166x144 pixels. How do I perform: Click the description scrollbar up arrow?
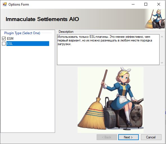click(x=162, y=37)
